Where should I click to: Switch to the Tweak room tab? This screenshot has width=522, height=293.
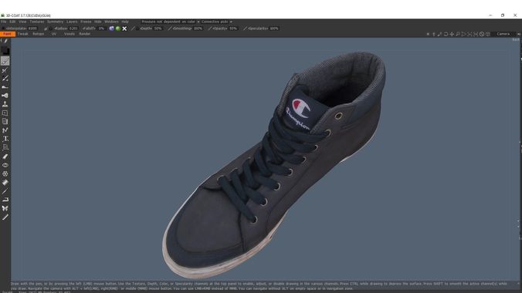22,34
